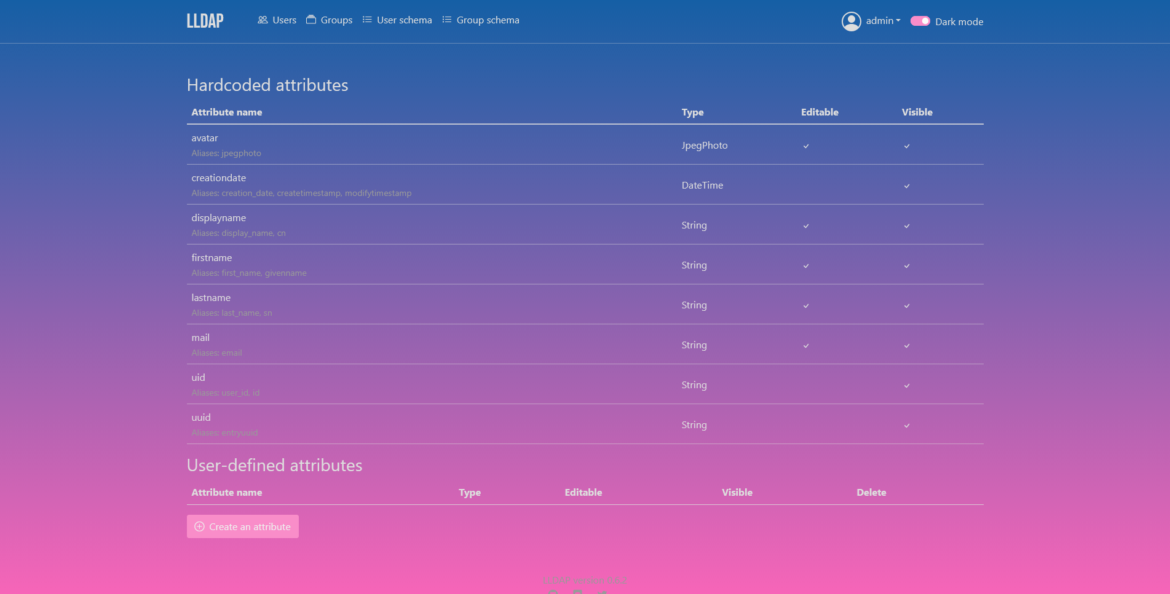Turn off the Dark mode switch

coord(920,21)
